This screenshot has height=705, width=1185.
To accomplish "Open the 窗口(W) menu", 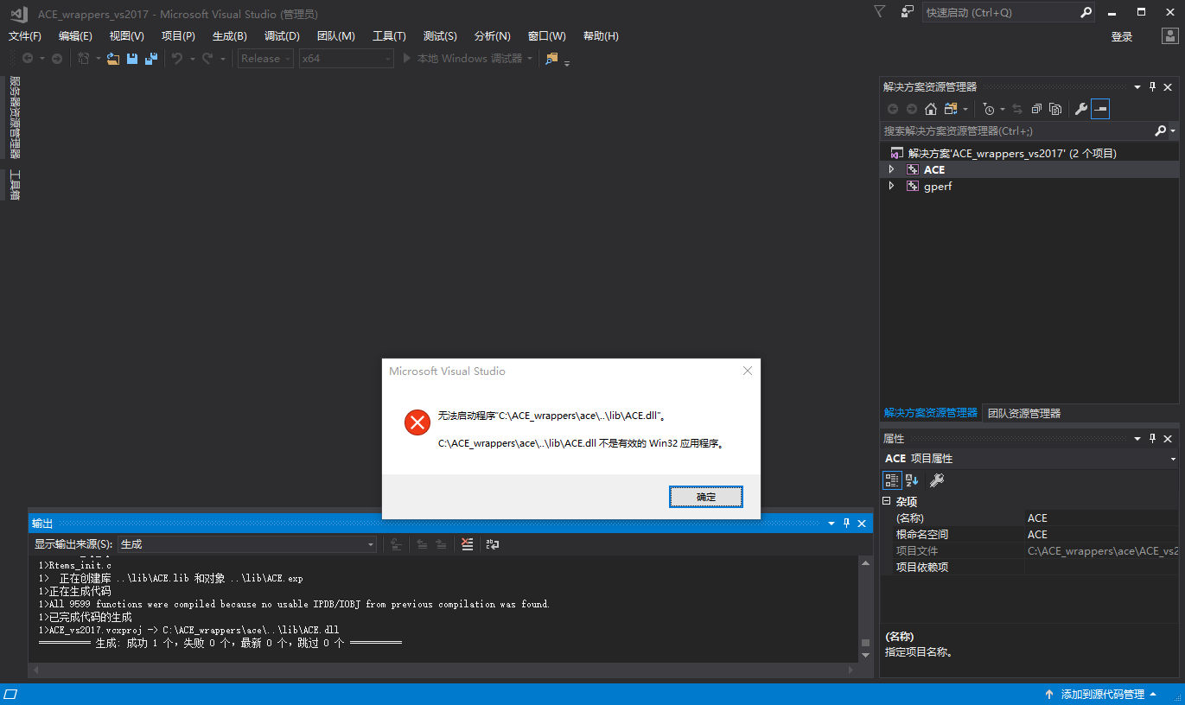I will click(x=546, y=36).
